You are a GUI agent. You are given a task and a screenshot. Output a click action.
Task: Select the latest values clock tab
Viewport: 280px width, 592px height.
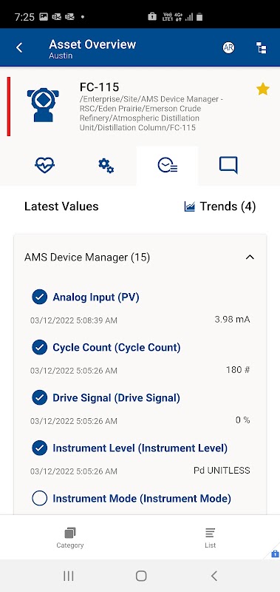click(167, 165)
